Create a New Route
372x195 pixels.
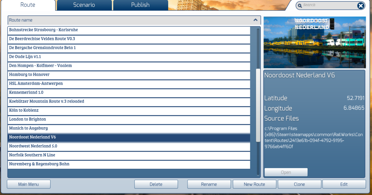click(x=254, y=184)
